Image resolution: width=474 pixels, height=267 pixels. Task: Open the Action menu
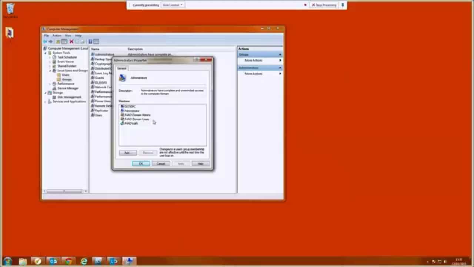click(x=57, y=36)
